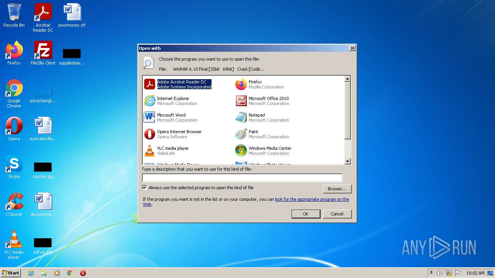Choose VLC media player in list
Image resolution: width=495 pixels, height=278 pixels.
coord(167,151)
